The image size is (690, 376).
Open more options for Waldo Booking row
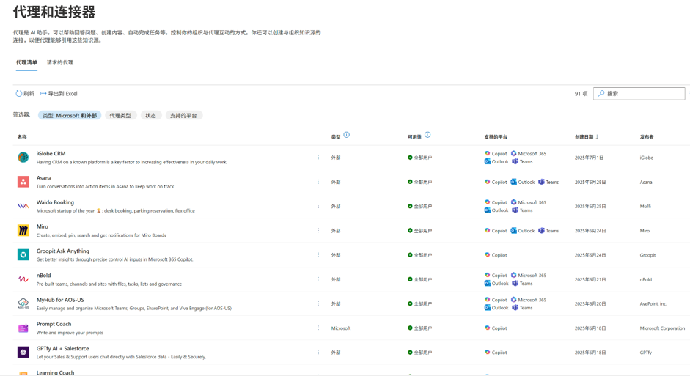(318, 206)
